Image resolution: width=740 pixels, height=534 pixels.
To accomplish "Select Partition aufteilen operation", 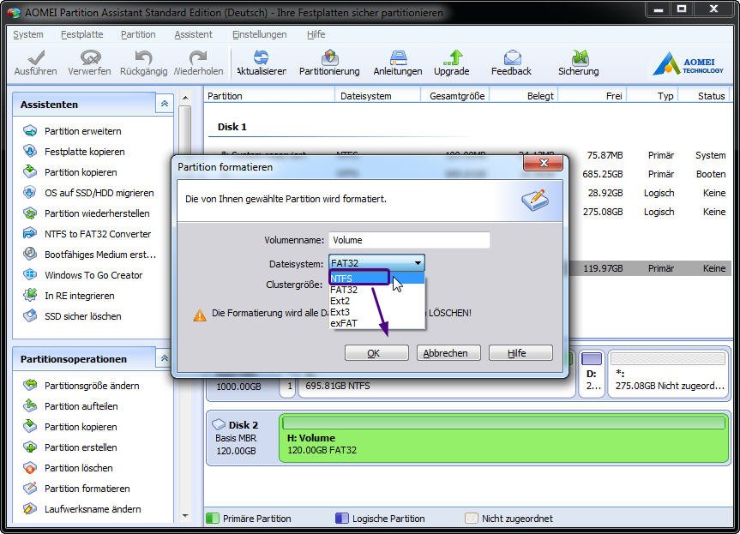I will click(x=81, y=406).
